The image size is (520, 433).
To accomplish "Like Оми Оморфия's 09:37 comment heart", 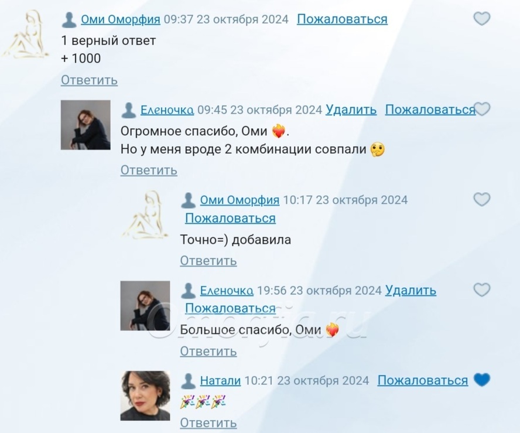I will point(481,19).
